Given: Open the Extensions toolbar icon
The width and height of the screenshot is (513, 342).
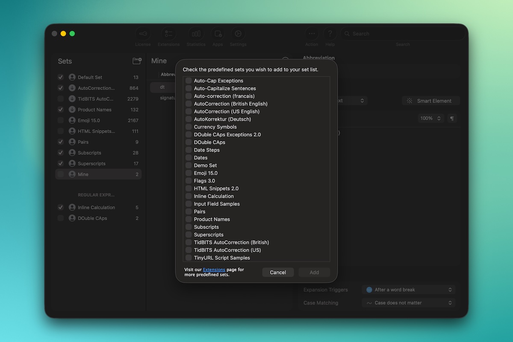Looking at the screenshot, I should point(168,34).
